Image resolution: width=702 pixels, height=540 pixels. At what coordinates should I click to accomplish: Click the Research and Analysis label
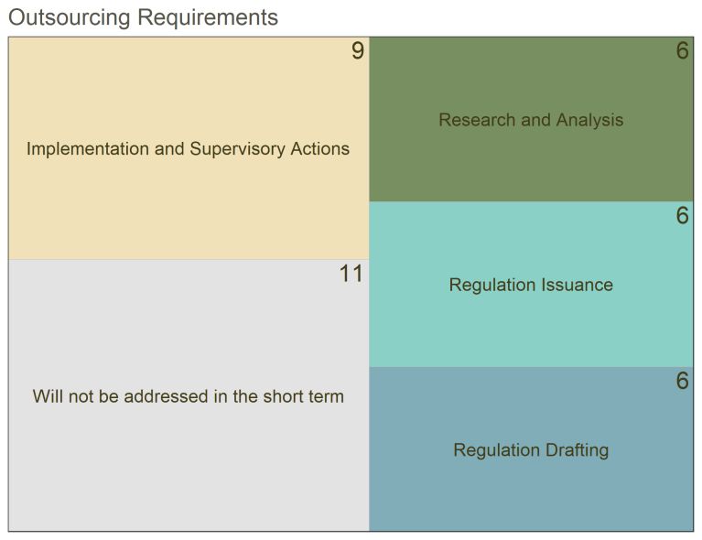click(x=531, y=120)
